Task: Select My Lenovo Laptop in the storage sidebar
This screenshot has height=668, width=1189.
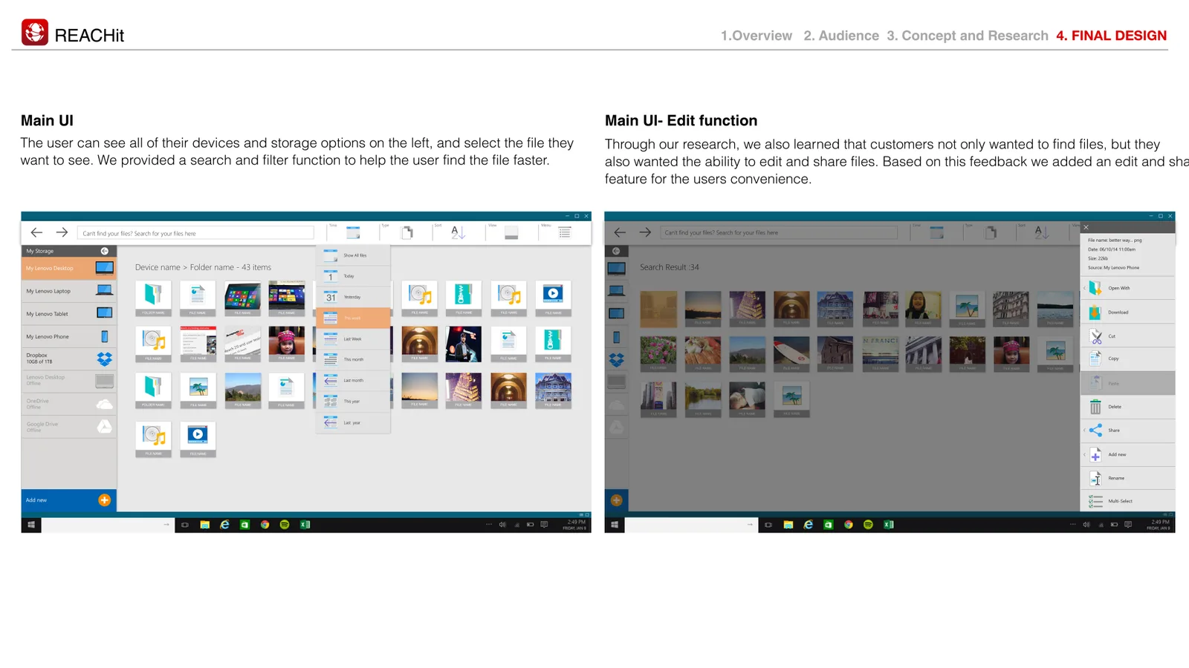Action: point(69,291)
